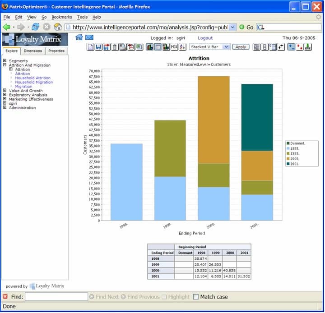Viewport: 325px width, 313px height.
Task: Click the 2000 legend color swatch
Action: [x=288, y=159]
